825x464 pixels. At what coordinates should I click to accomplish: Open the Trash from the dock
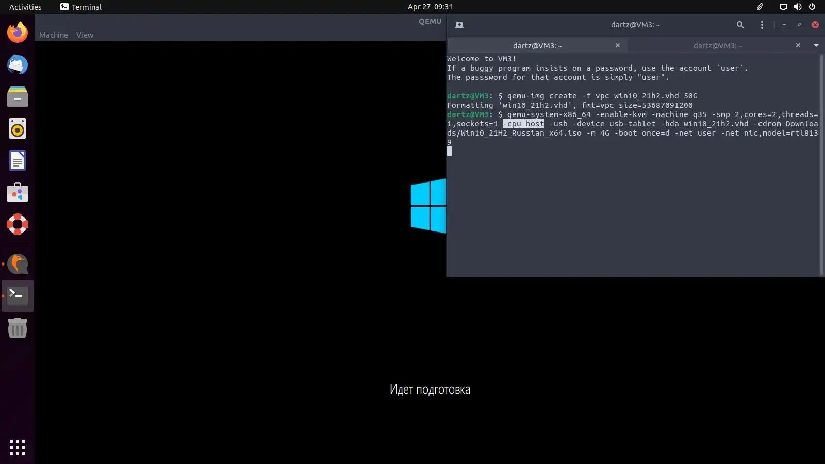pos(18,328)
